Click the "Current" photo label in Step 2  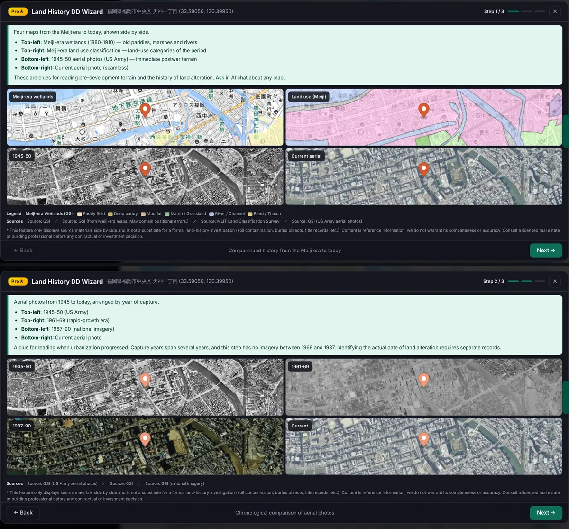tap(300, 426)
